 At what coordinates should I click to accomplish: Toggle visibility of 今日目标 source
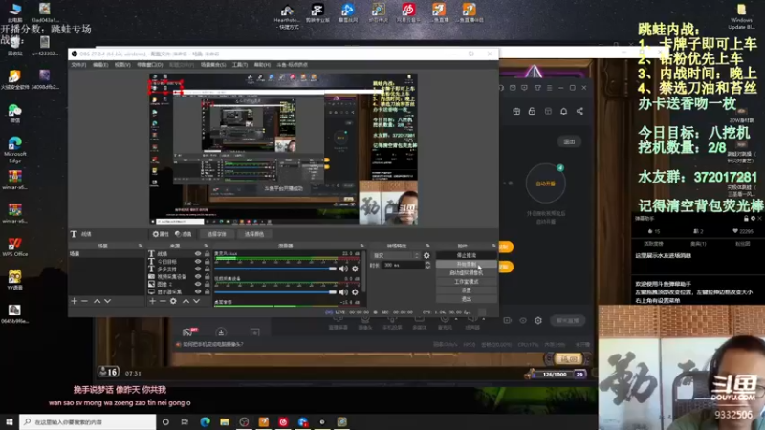tap(198, 262)
